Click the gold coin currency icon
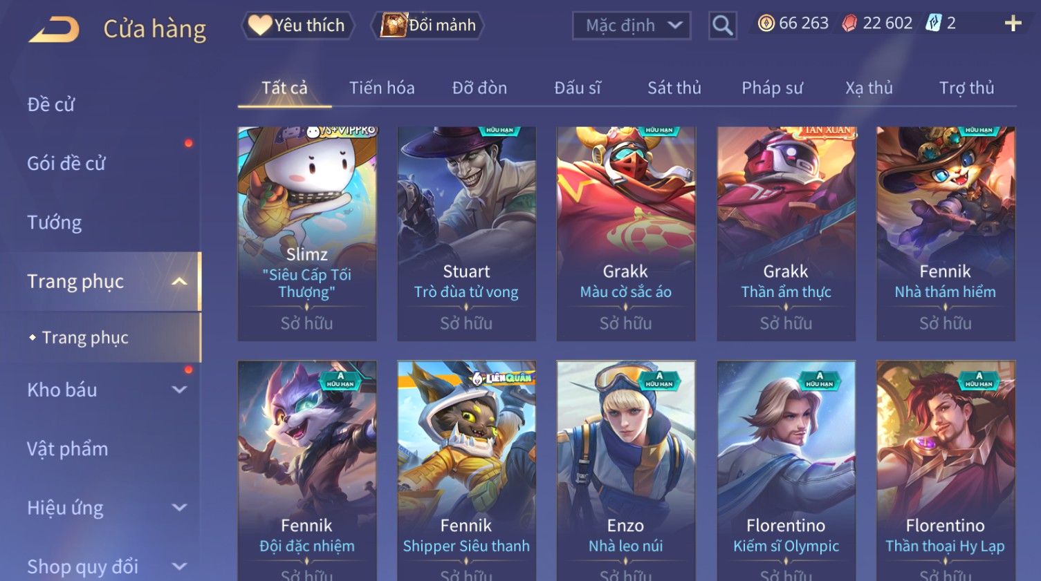 [x=766, y=23]
